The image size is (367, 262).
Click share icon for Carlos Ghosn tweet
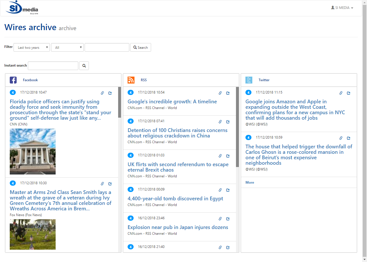pos(349,138)
